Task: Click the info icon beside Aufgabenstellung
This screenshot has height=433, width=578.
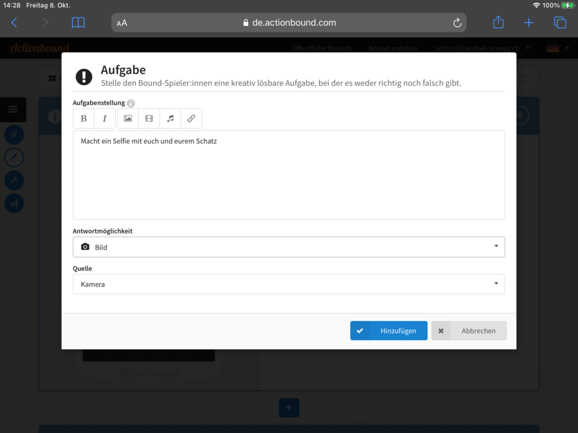Action: point(131,103)
